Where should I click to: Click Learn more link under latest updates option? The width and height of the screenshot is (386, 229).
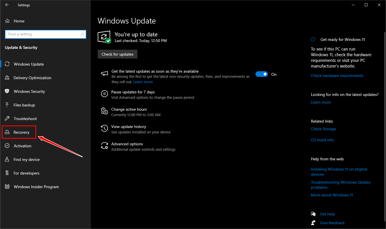point(143,82)
